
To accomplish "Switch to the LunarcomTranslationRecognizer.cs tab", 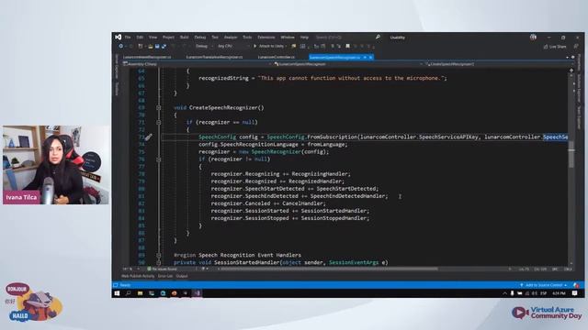I will 214,57.
